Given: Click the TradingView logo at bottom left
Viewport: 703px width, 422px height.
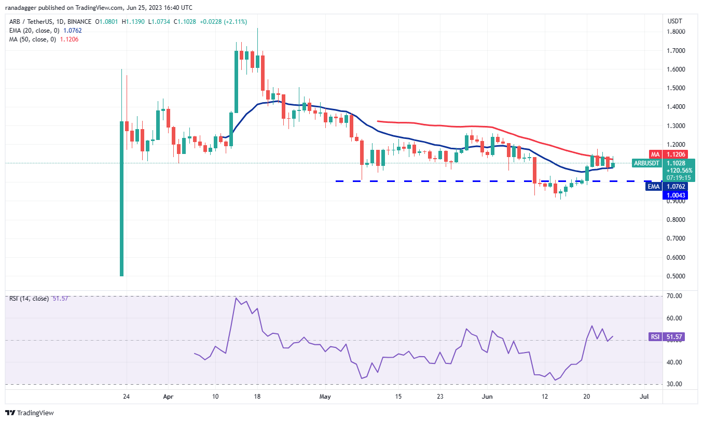Looking at the screenshot, I should 30,413.
